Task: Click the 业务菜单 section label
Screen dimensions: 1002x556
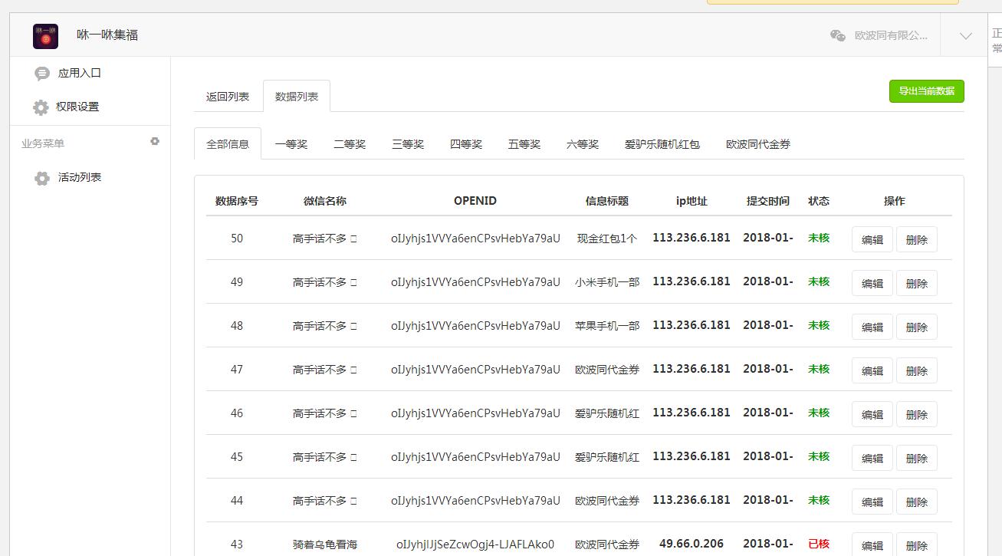Action: point(43,143)
